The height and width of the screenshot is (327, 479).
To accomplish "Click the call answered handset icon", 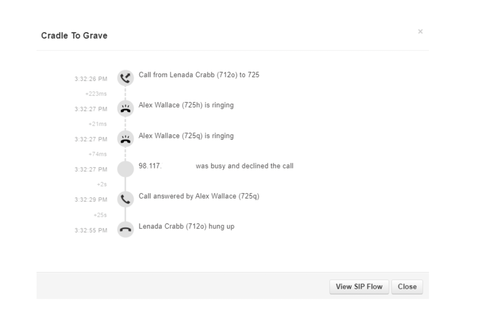I will point(125,199).
